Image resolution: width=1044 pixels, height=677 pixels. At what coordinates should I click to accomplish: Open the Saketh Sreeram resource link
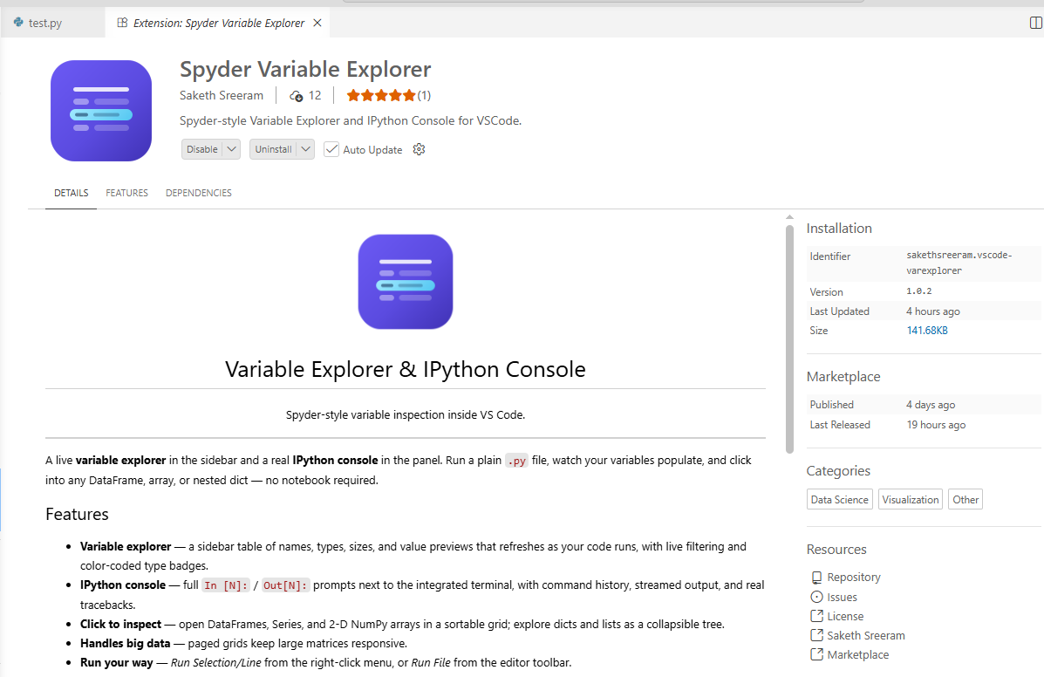click(x=866, y=635)
